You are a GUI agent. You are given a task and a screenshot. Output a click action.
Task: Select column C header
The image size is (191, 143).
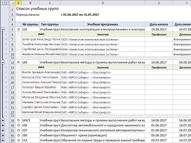[x=50, y=3]
